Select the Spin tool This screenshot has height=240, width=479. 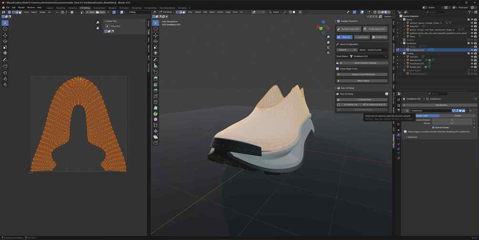coord(155,114)
